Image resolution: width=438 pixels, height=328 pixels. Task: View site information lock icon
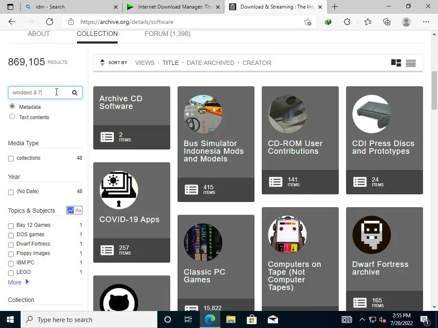pyautogui.click(x=71, y=22)
